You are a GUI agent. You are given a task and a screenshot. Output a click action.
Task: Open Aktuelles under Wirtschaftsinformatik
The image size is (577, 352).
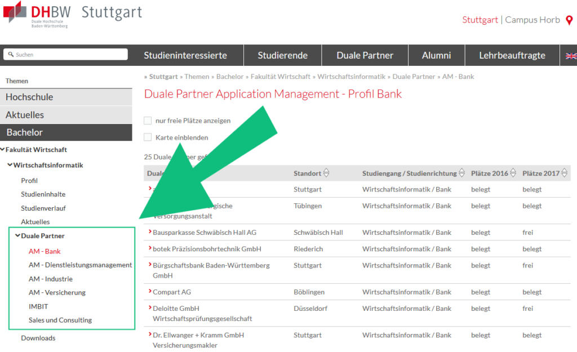click(x=35, y=222)
